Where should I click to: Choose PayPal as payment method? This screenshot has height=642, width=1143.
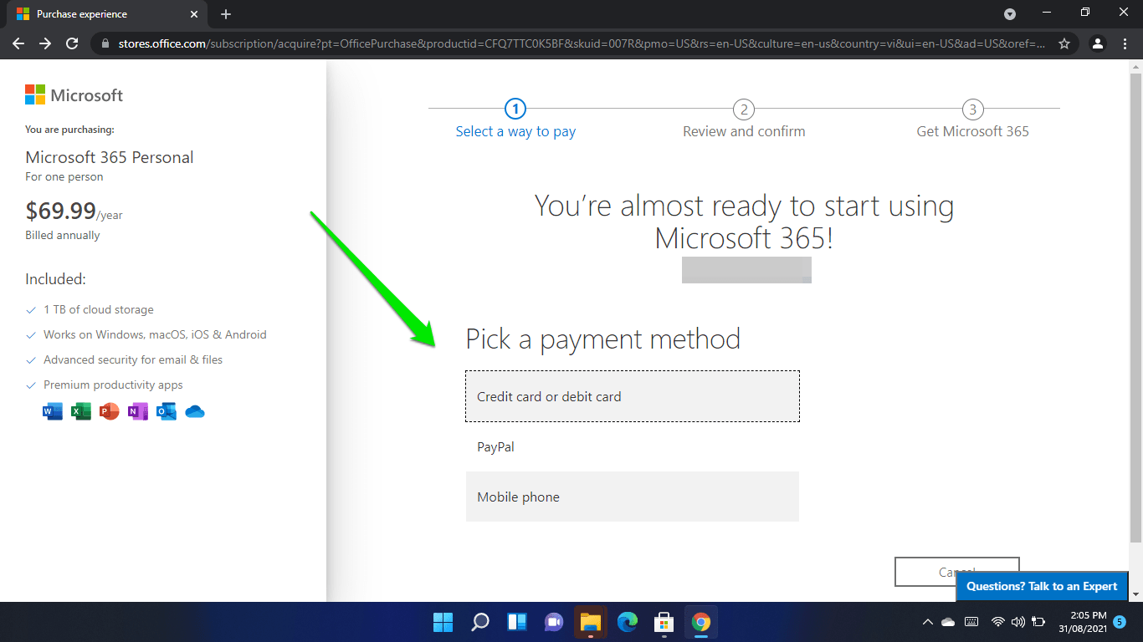[633, 446]
